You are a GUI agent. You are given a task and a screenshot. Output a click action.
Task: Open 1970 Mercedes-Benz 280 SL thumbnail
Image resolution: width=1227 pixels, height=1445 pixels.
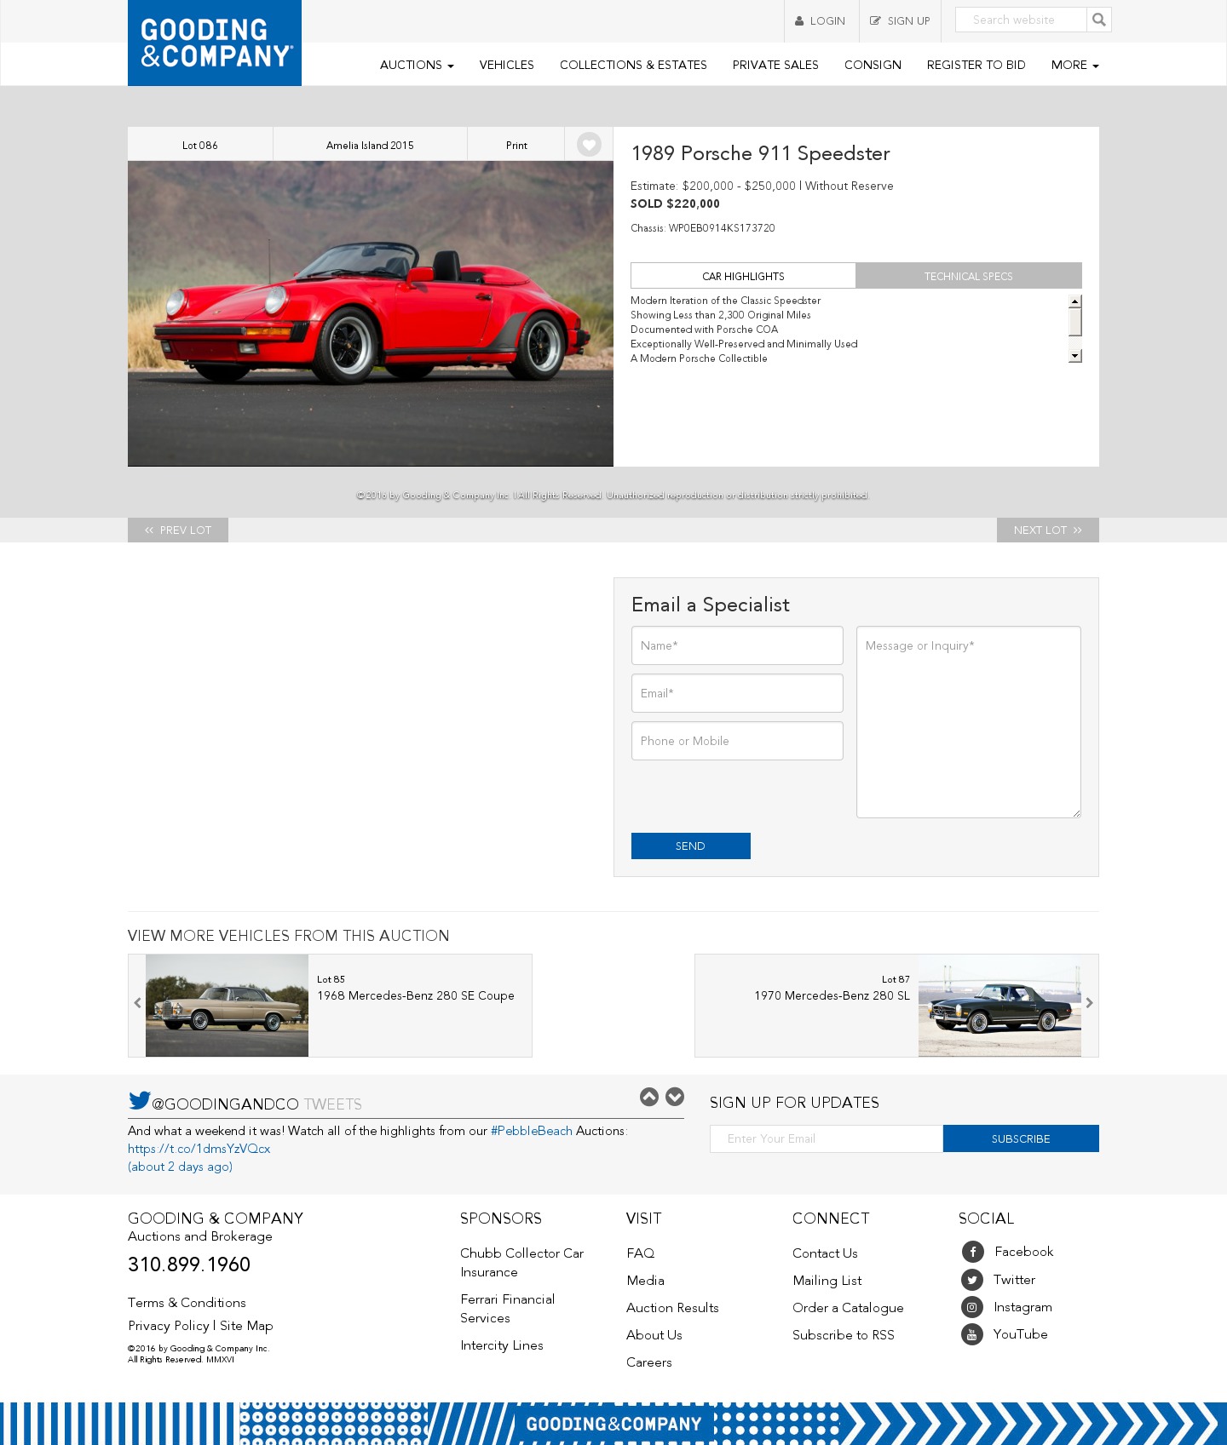[999, 1006]
